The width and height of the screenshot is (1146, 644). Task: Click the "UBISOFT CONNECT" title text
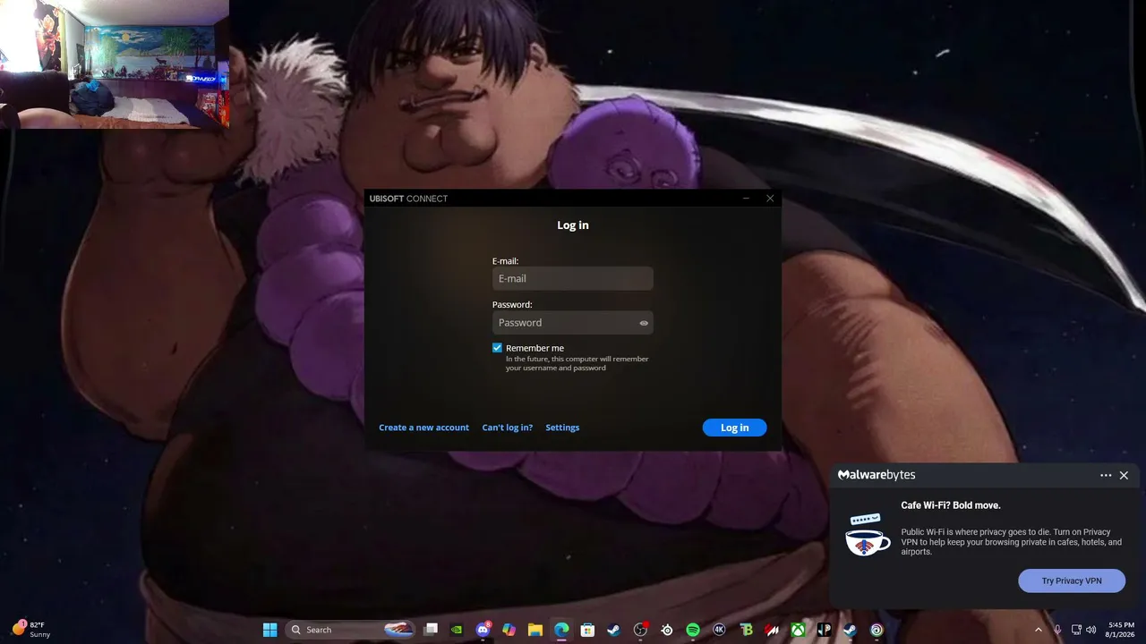[408, 199]
